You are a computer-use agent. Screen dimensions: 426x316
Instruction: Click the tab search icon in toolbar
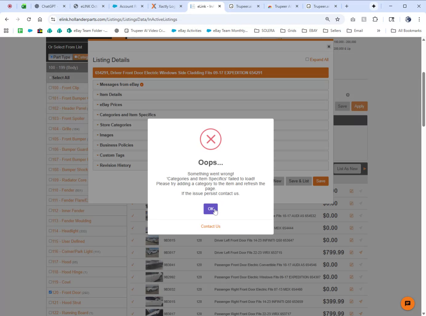pyautogui.click(x=392, y=19)
